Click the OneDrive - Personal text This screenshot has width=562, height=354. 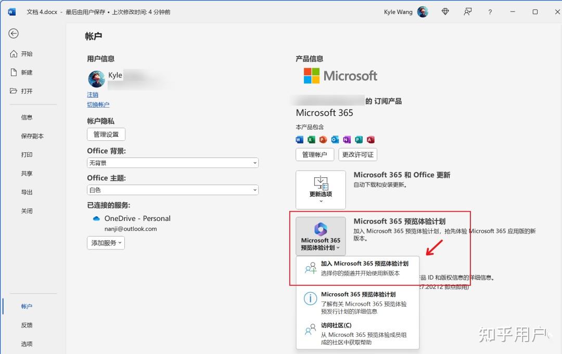click(x=137, y=218)
